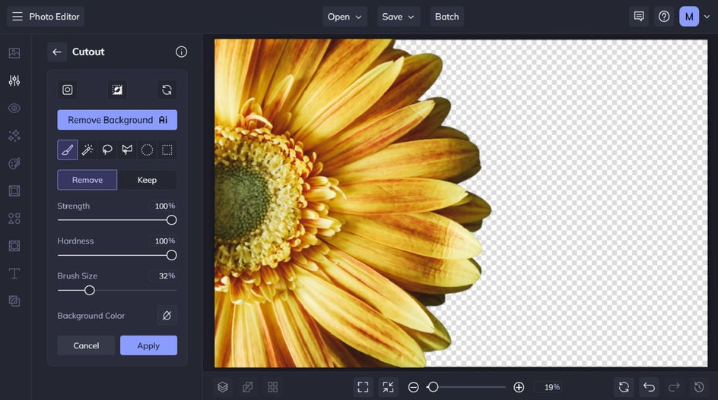Screen dimensions: 718x400
Task: Select the elliptical selection tool
Action: 147,150
